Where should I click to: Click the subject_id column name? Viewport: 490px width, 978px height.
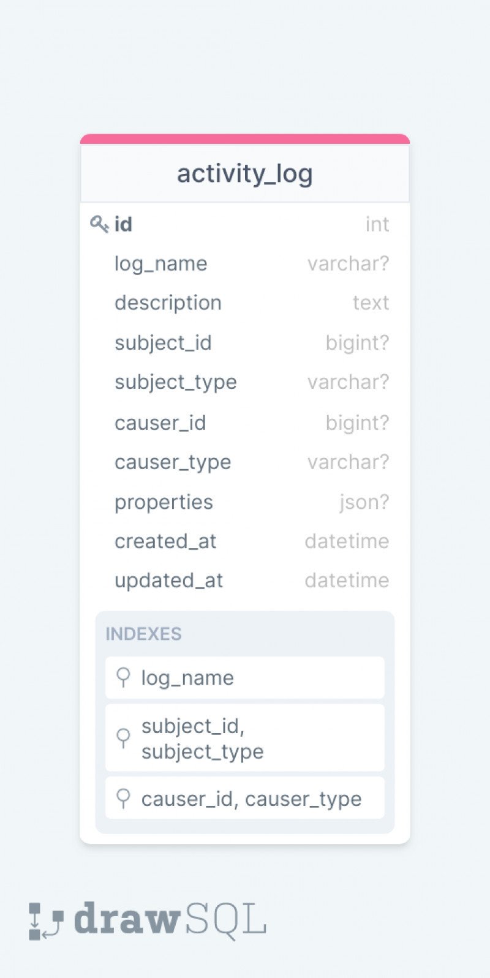pos(163,343)
